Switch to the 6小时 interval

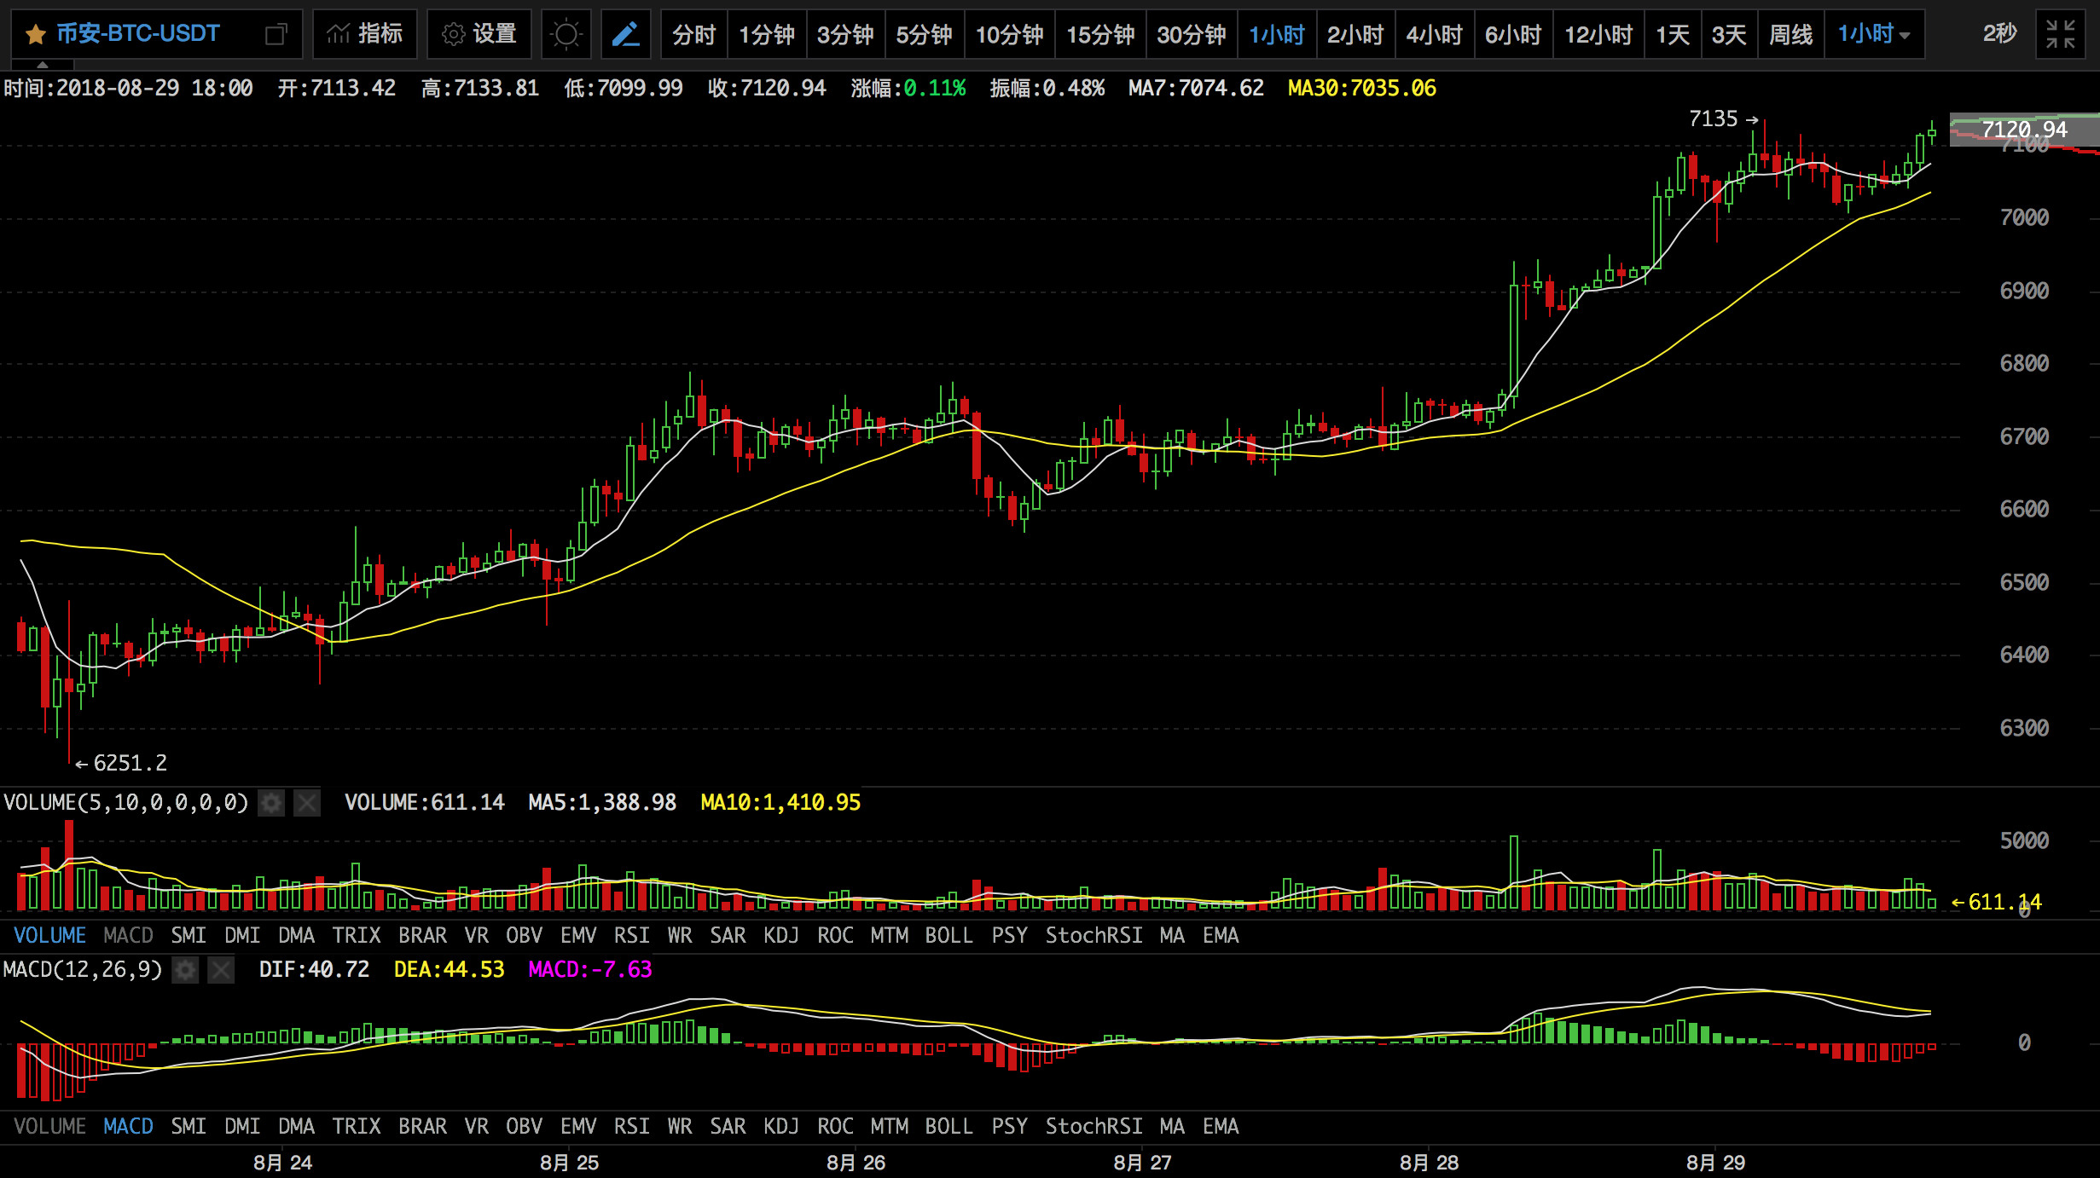click(1513, 35)
